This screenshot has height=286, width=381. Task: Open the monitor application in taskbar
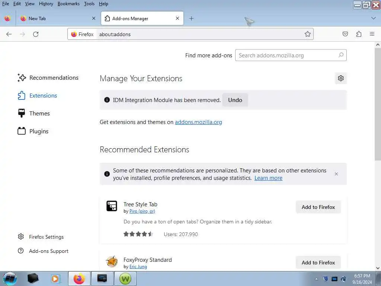tap(102, 279)
